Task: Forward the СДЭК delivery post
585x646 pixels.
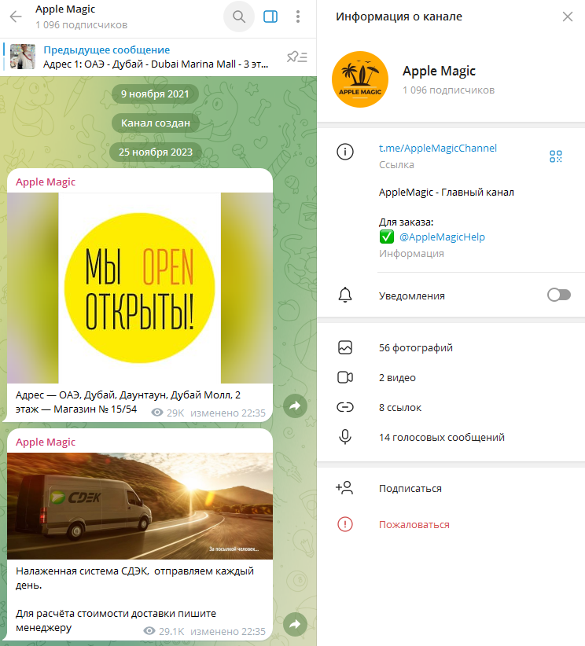Action: (295, 624)
